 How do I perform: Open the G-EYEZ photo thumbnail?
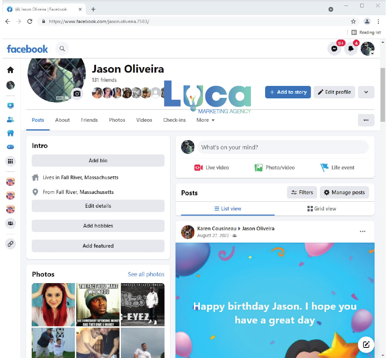pyautogui.click(x=142, y=305)
